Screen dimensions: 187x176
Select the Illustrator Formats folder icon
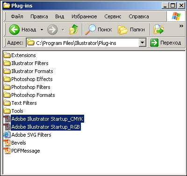[x=7, y=71]
